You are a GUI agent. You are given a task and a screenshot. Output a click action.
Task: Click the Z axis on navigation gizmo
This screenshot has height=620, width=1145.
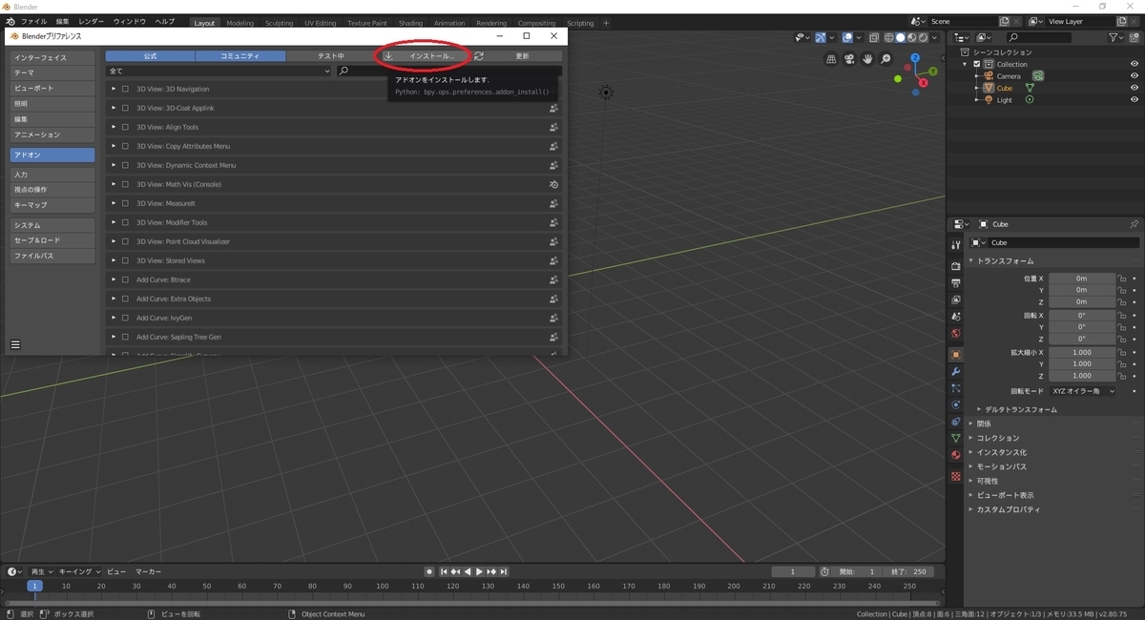click(914, 57)
